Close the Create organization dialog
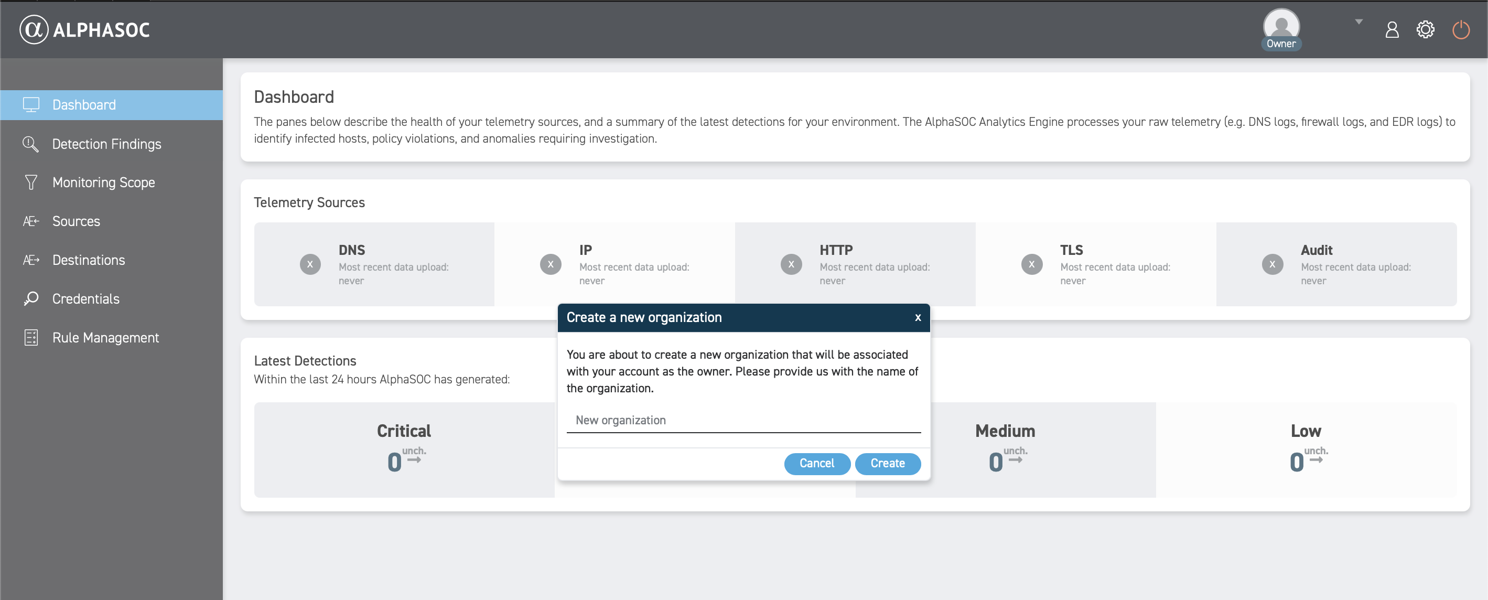Viewport: 1488px width, 600px height. (x=918, y=317)
